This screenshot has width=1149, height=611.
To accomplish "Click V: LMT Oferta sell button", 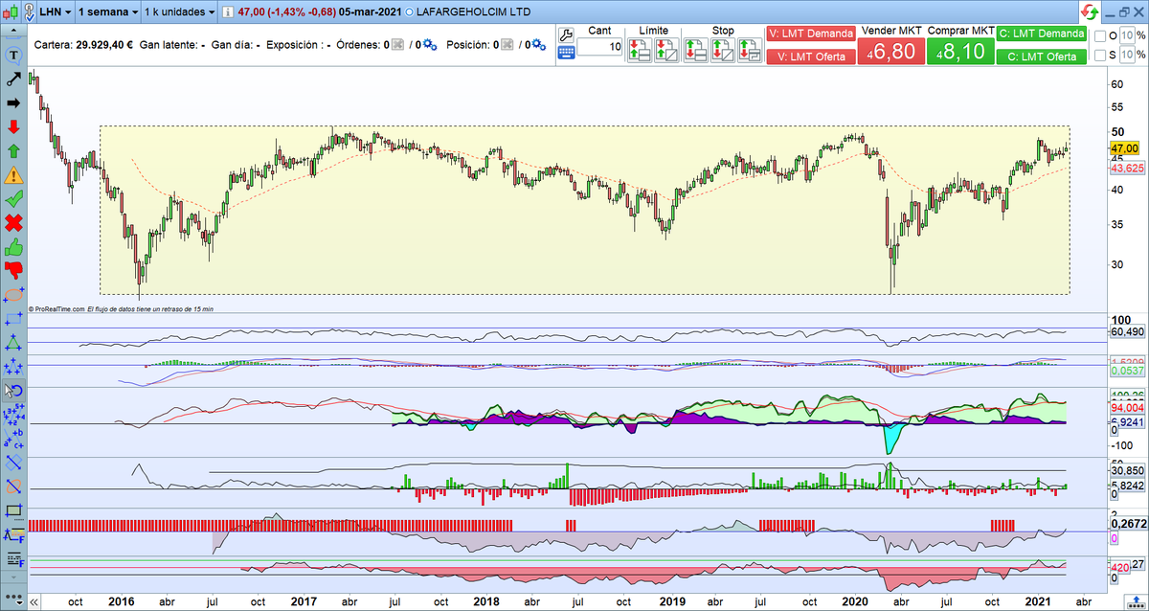I will pyautogui.click(x=810, y=57).
